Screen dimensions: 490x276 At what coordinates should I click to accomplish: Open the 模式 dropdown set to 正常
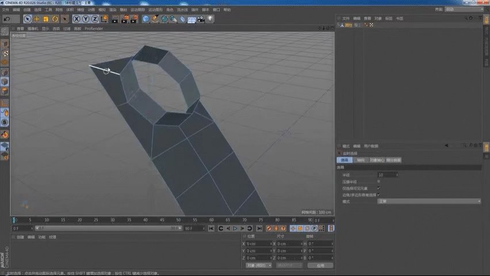pyautogui.click(x=429, y=201)
